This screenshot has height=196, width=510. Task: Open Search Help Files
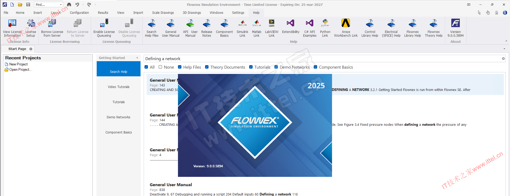[x=152, y=28]
